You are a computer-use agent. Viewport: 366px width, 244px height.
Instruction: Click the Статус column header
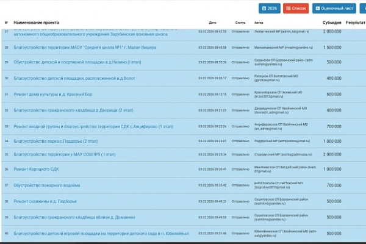coord(240,22)
